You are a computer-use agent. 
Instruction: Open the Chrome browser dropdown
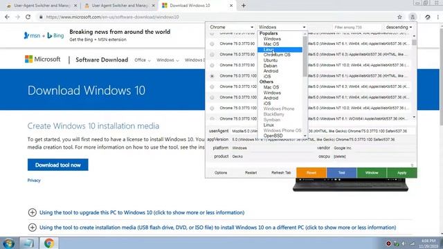click(231, 27)
